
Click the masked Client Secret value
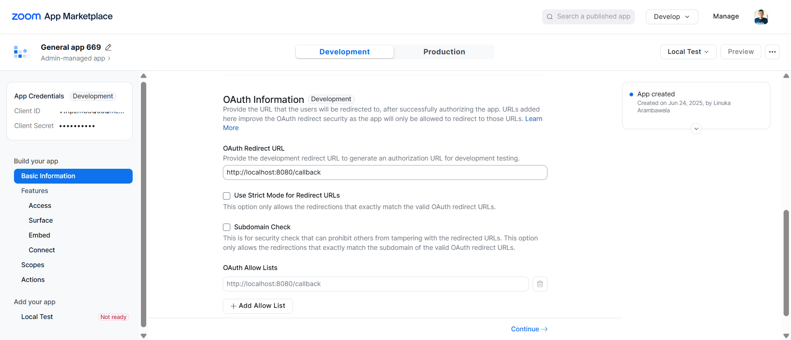pos(77,126)
